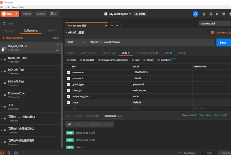Open the Authorization tab
This screenshot has height=155, width=231.
tap(87, 53)
